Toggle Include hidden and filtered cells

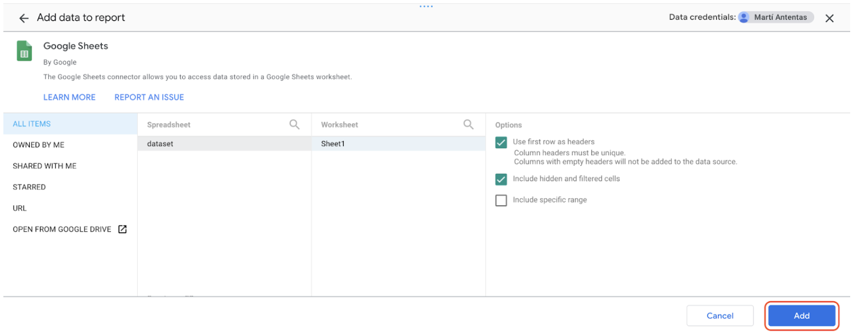(x=501, y=179)
